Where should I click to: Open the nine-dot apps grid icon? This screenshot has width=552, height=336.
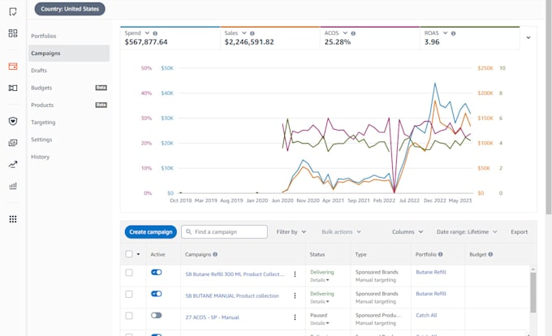(x=13, y=219)
